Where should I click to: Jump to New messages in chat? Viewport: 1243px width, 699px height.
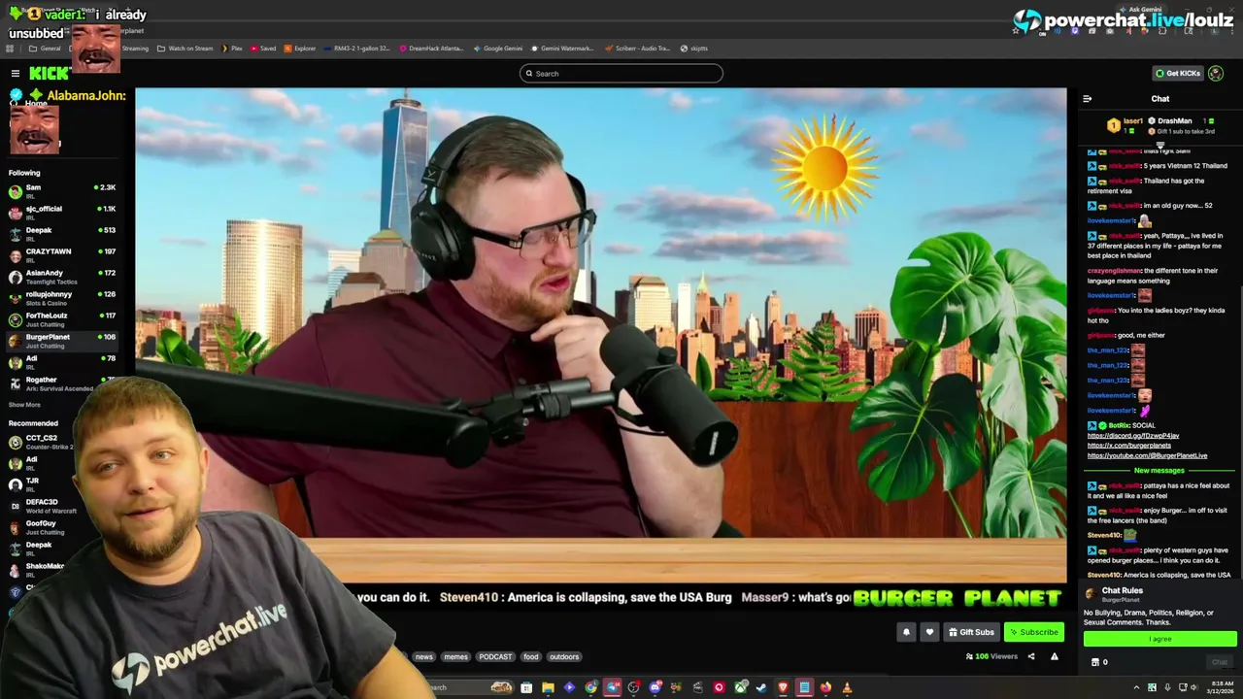point(1159,471)
